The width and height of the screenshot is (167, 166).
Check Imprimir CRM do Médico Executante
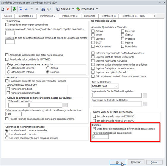coord(93,57)
